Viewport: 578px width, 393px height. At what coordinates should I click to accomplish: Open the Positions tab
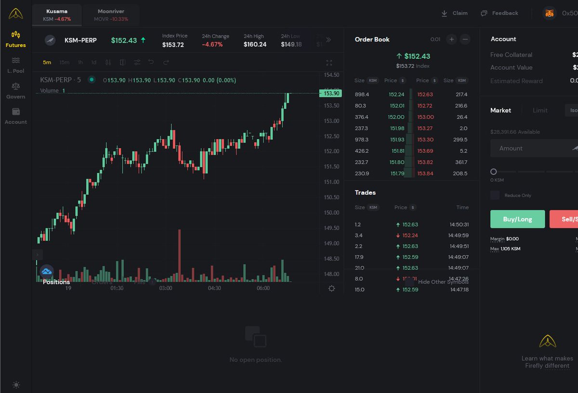point(56,282)
